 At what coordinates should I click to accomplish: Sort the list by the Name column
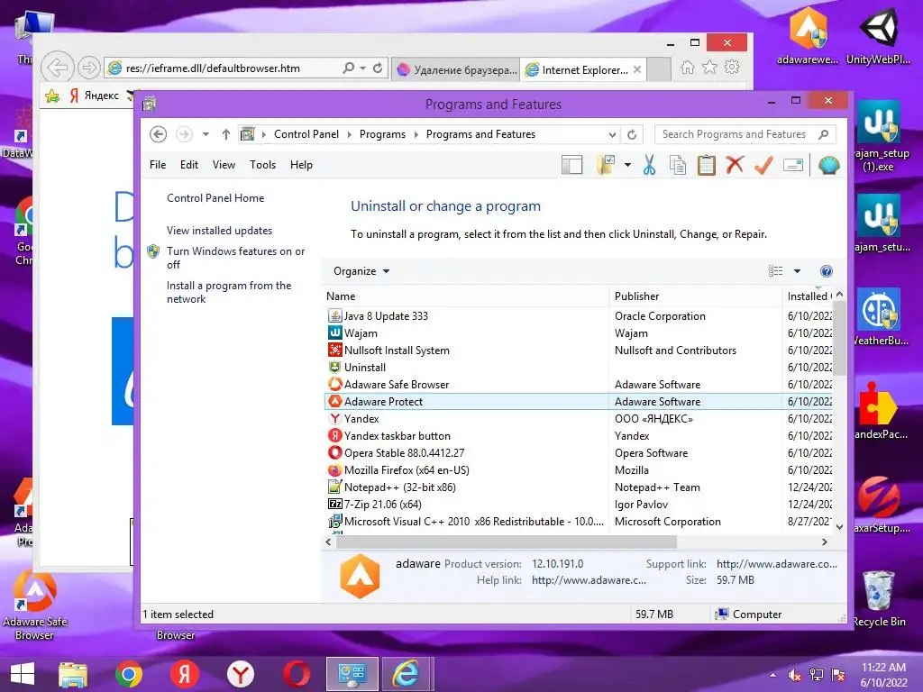tap(465, 296)
